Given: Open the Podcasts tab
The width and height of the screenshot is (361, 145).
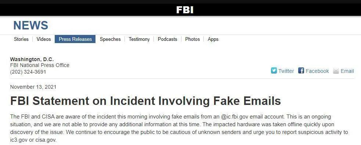Looking at the screenshot, I should click(167, 39).
